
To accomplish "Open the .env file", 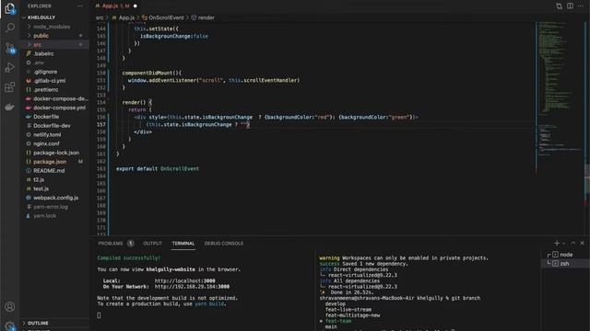I will [39, 63].
